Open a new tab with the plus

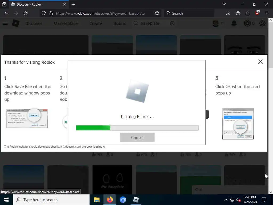point(73,5)
